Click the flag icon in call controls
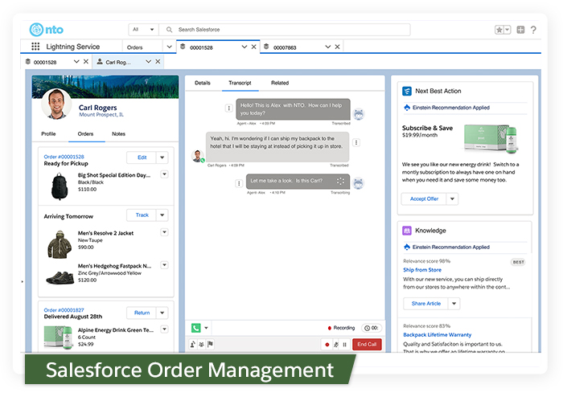Image resolution: width=563 pixels, height=405 pixels. [211, 344]
